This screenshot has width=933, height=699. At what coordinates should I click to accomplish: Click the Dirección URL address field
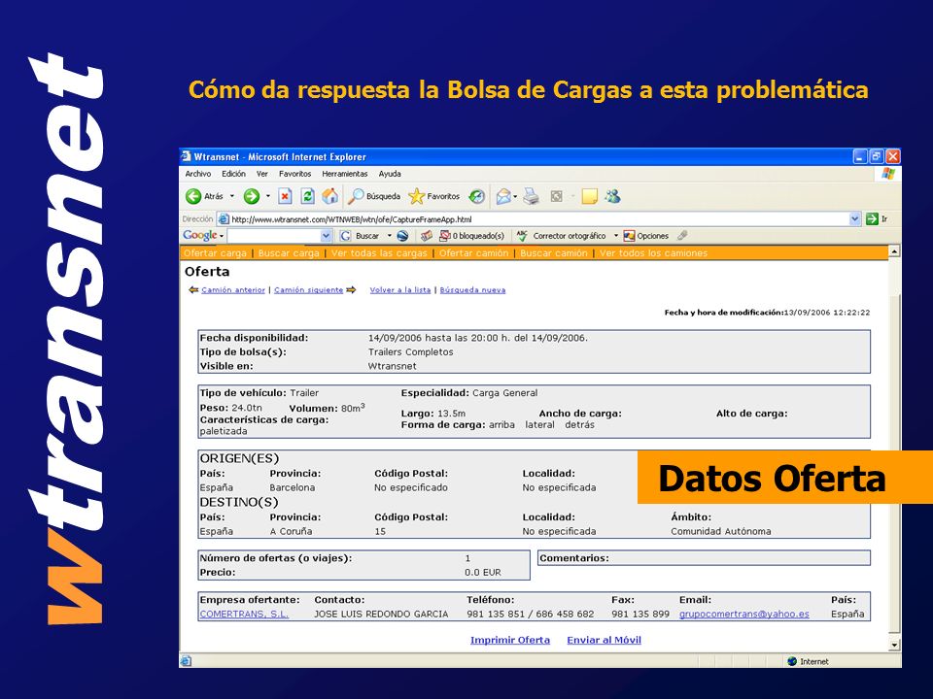coord(538,219)
